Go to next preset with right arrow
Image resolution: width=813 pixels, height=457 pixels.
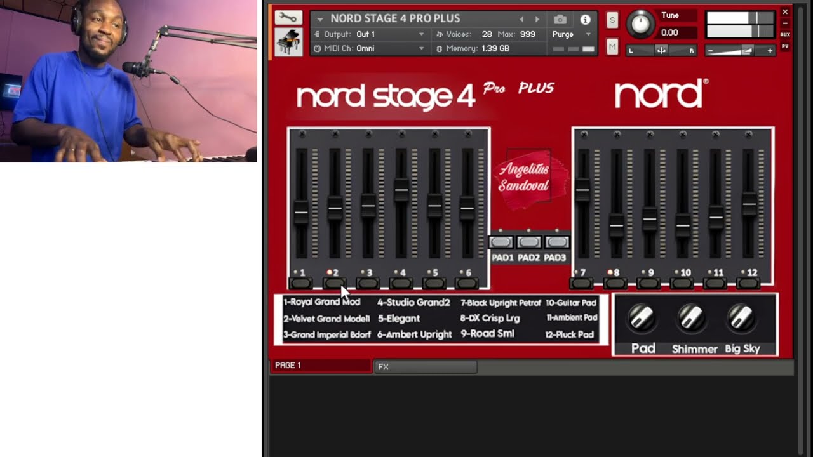(x=537, y=19)
